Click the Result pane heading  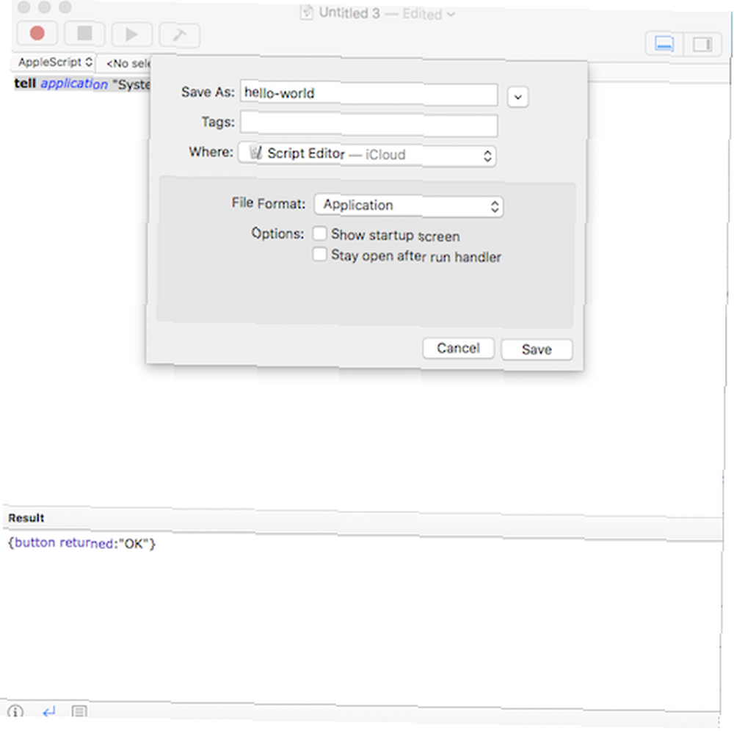pyautogui.click(x=26, y=518)
